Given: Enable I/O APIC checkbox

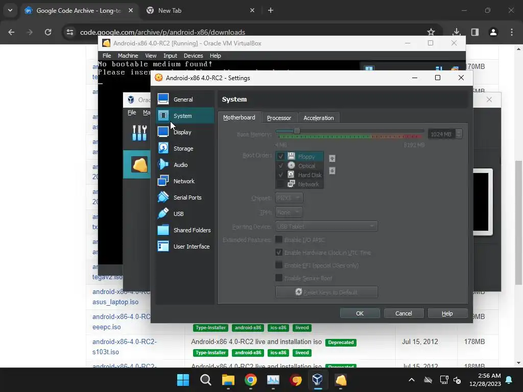Looking at the screenshot, I should (x=279, y=240).
